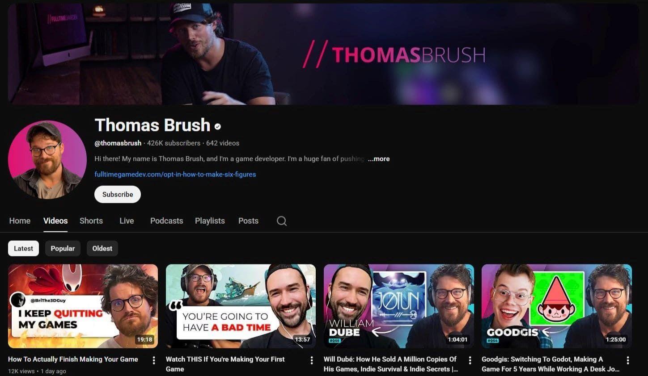Open options menu for 'How To Actually Finish' video
This screenshot has width=648, height=376.
[x=154, y=360]
